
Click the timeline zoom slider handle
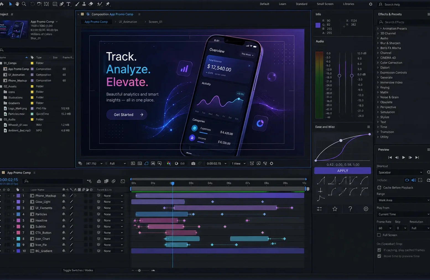tap(139, 270)
